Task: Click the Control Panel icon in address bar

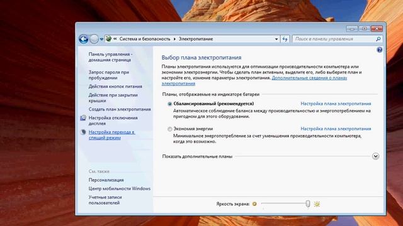Action: coord(109,39)
